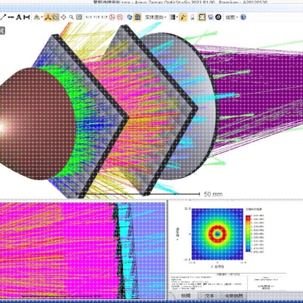Open the ray fan display dropdown arrow
This screenshot has height=303, width=303.
click(41, 17)
